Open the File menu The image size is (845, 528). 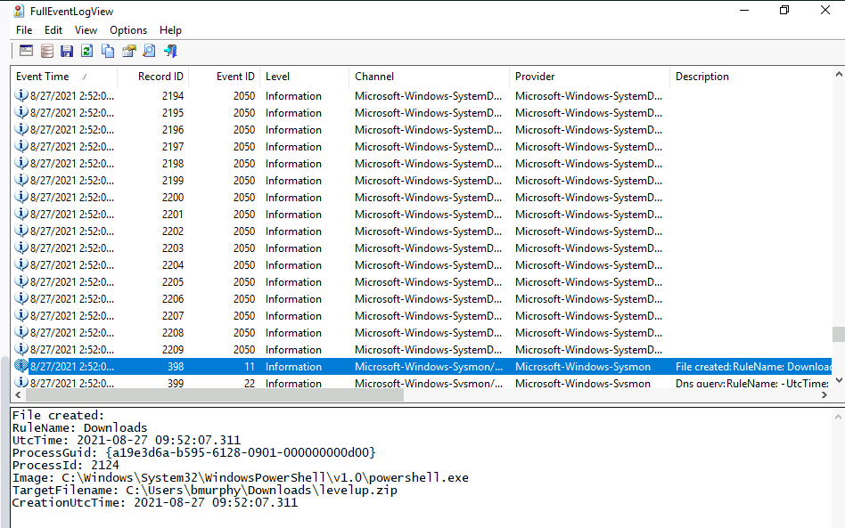point(23,29)
